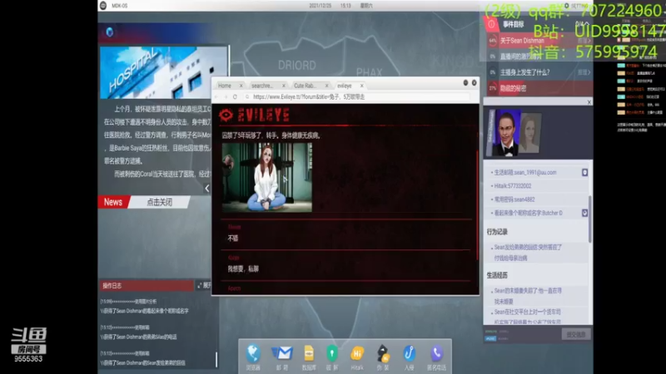Screen dimensions: 666x374
Task: Expand the 操作日志 log panel
Action: 204,285
